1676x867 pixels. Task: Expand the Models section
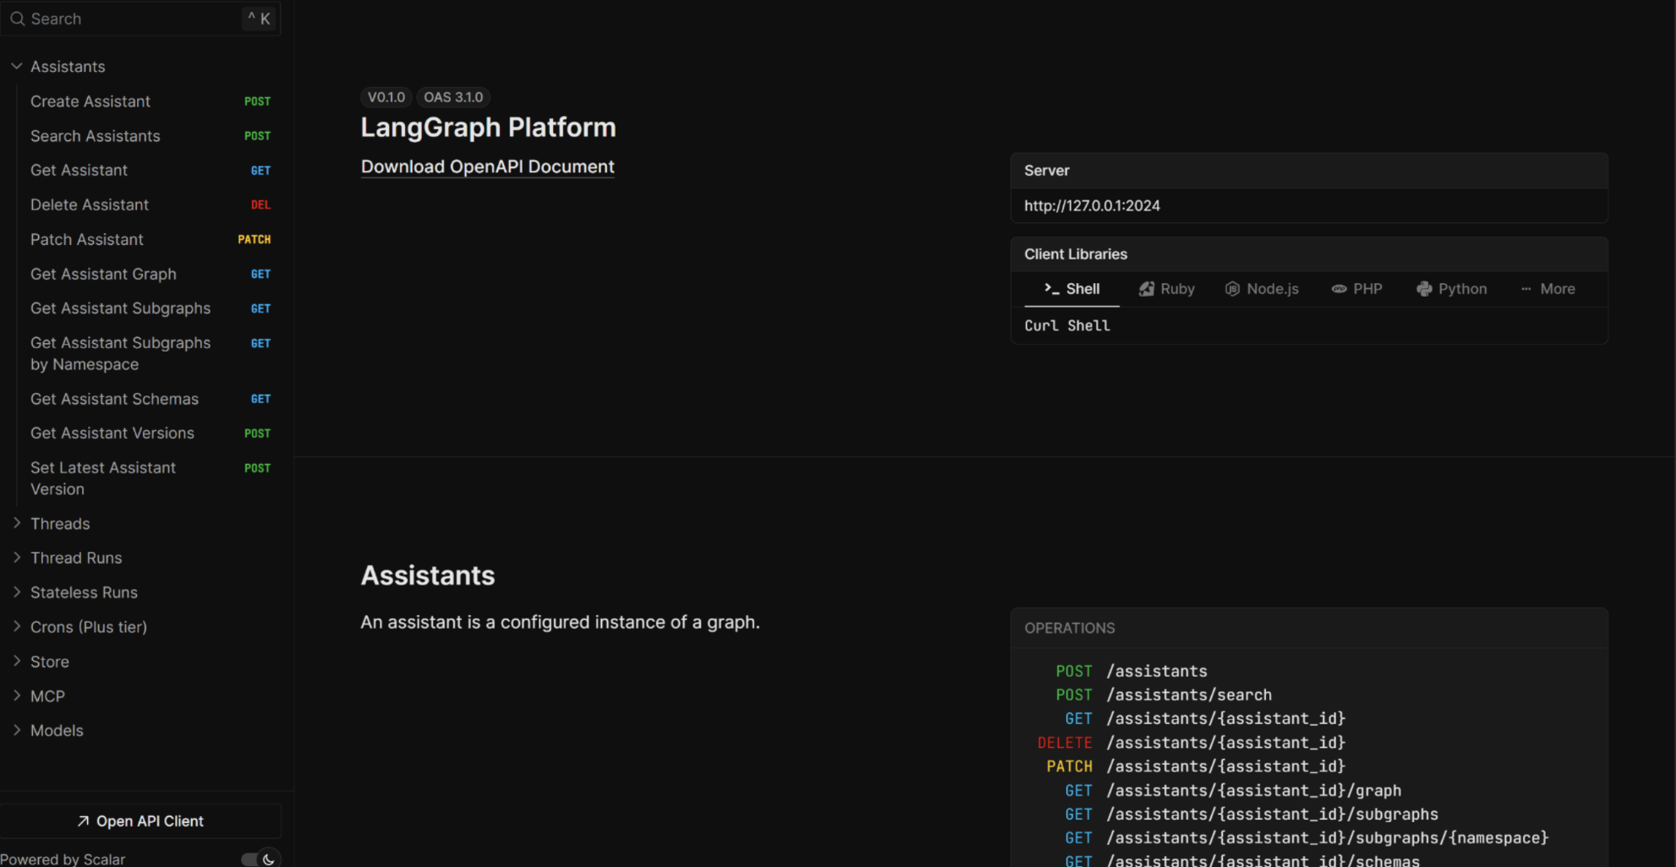pyautogui.click(x=16, y=730)
